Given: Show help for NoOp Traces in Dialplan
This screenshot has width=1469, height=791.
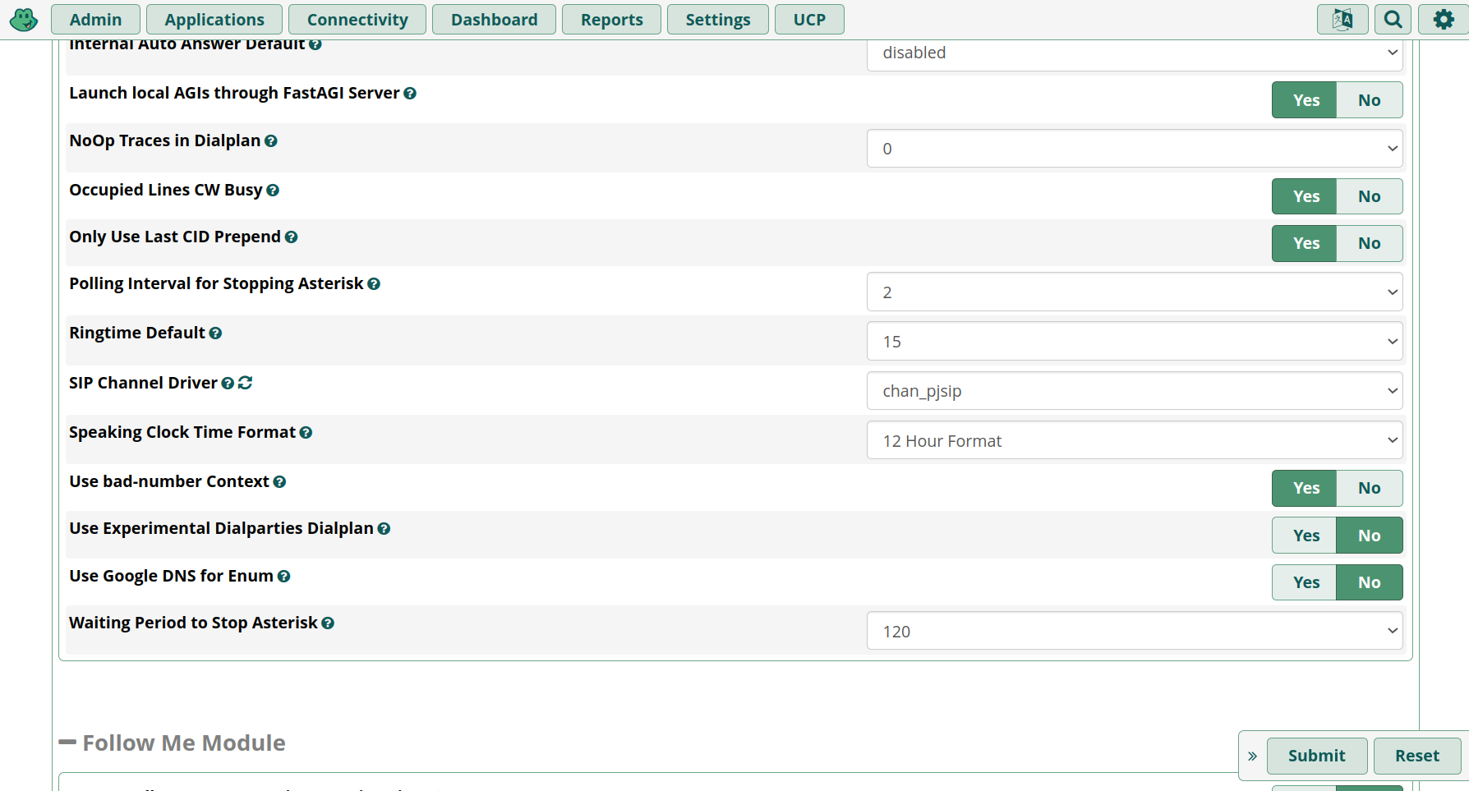Looking at the screenshot, I should pyautogui.click(x=271, y=141).
